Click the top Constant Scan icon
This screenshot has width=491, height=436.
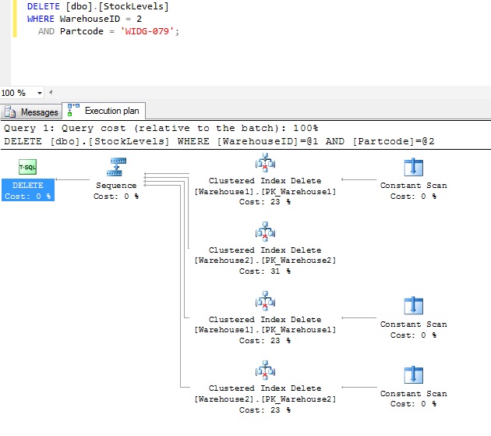(x=413, y=166)
